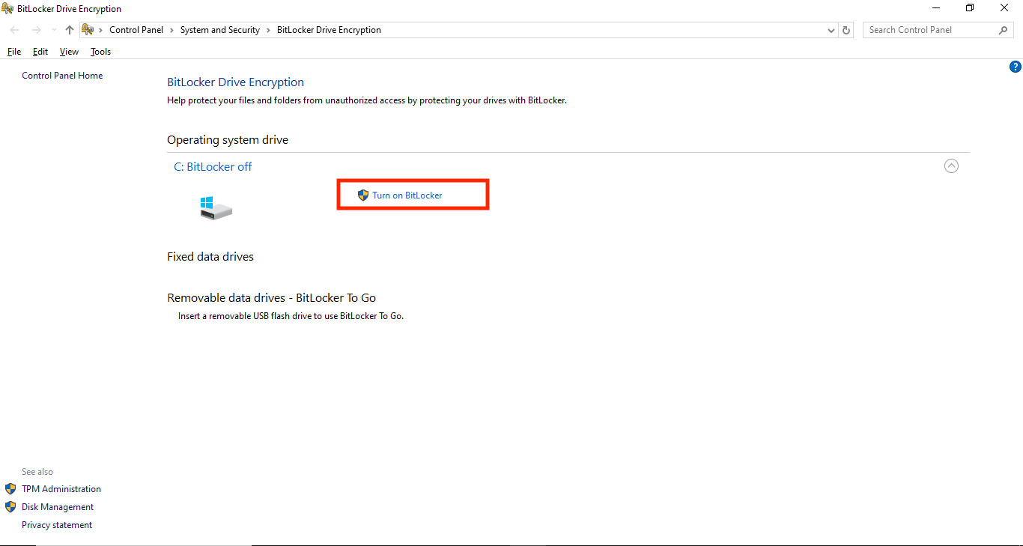Viewport: 1023px width, 546px height.
Task: Click the Turn on BitLocker link
Action: [407, 195]
